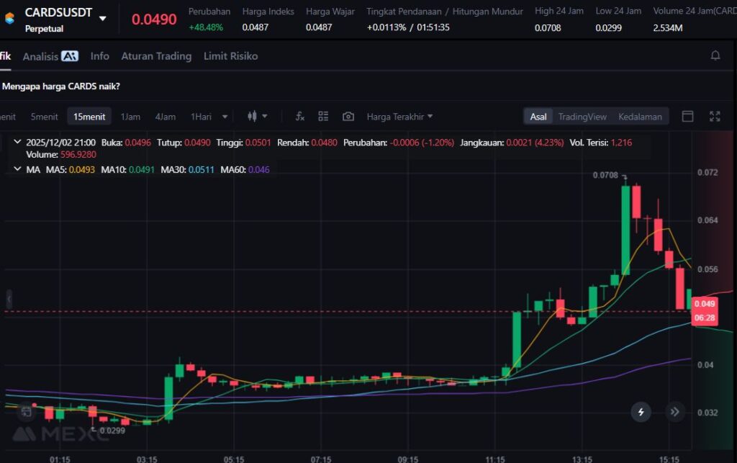
Task: Take a chart snapshot with camera icon
Action: pyautogui.click(x=348, y=117)
